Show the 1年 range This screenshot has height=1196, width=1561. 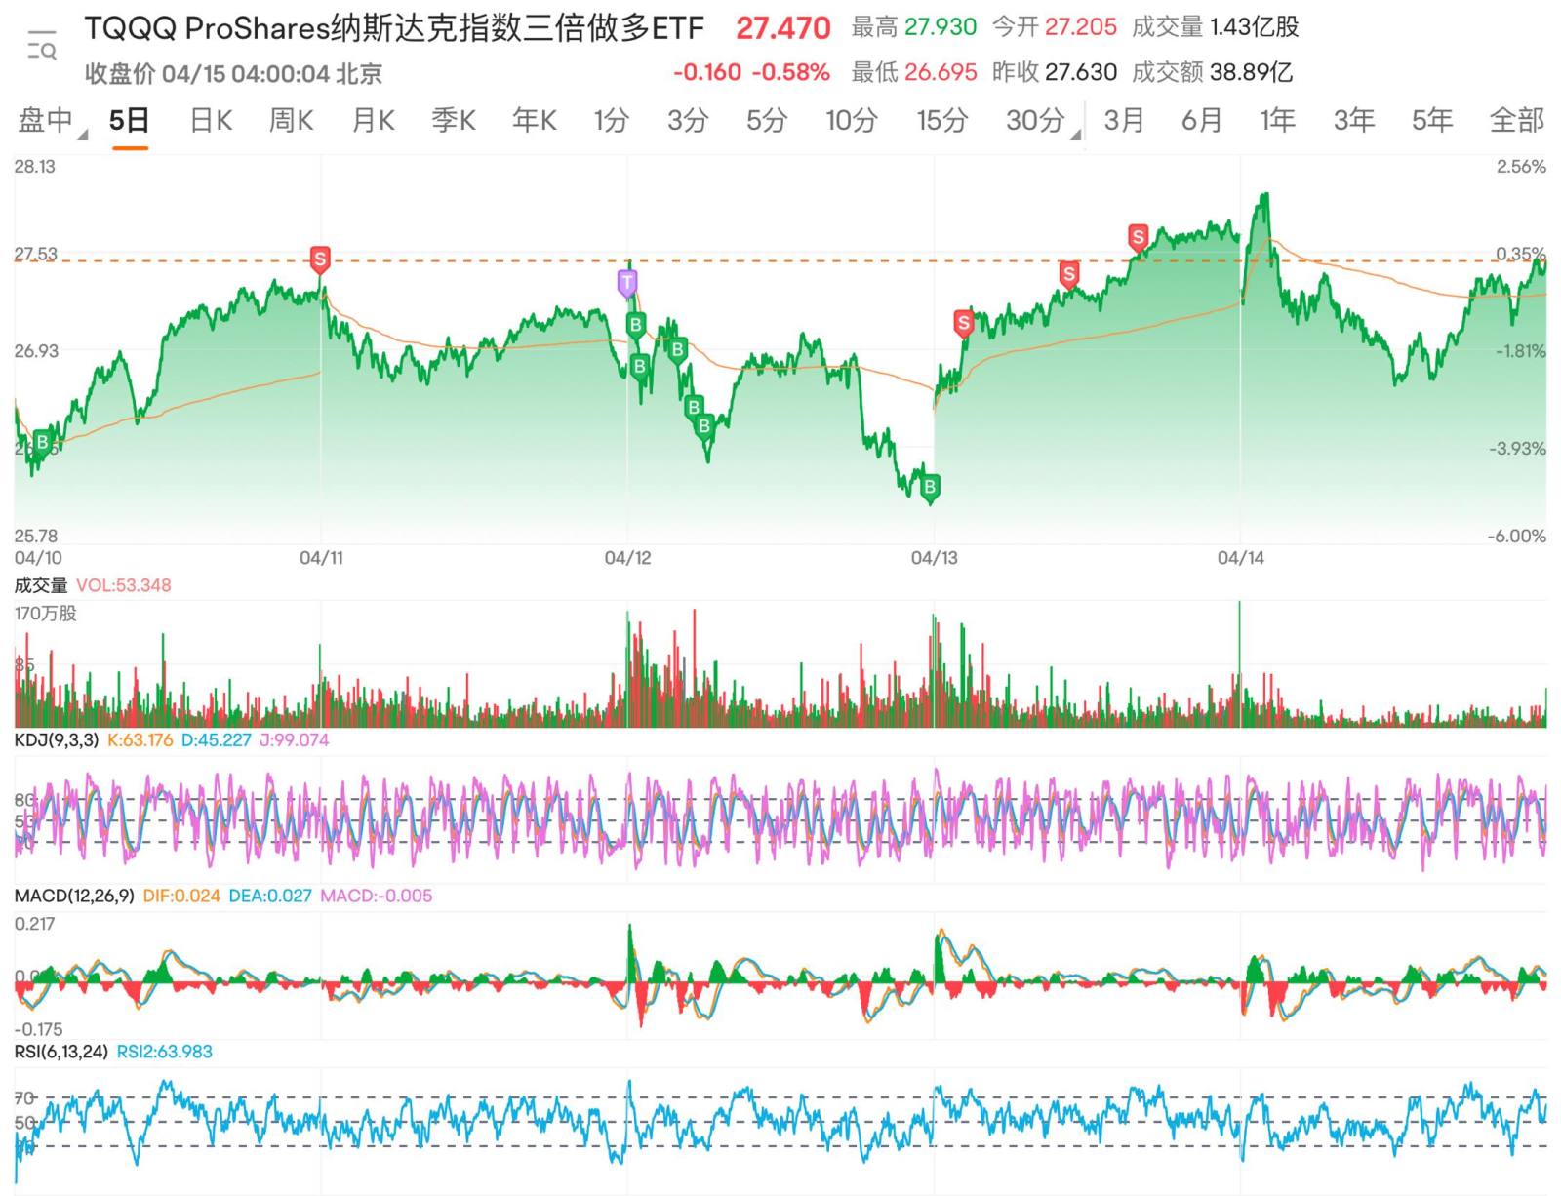(x=1277, y=120)
